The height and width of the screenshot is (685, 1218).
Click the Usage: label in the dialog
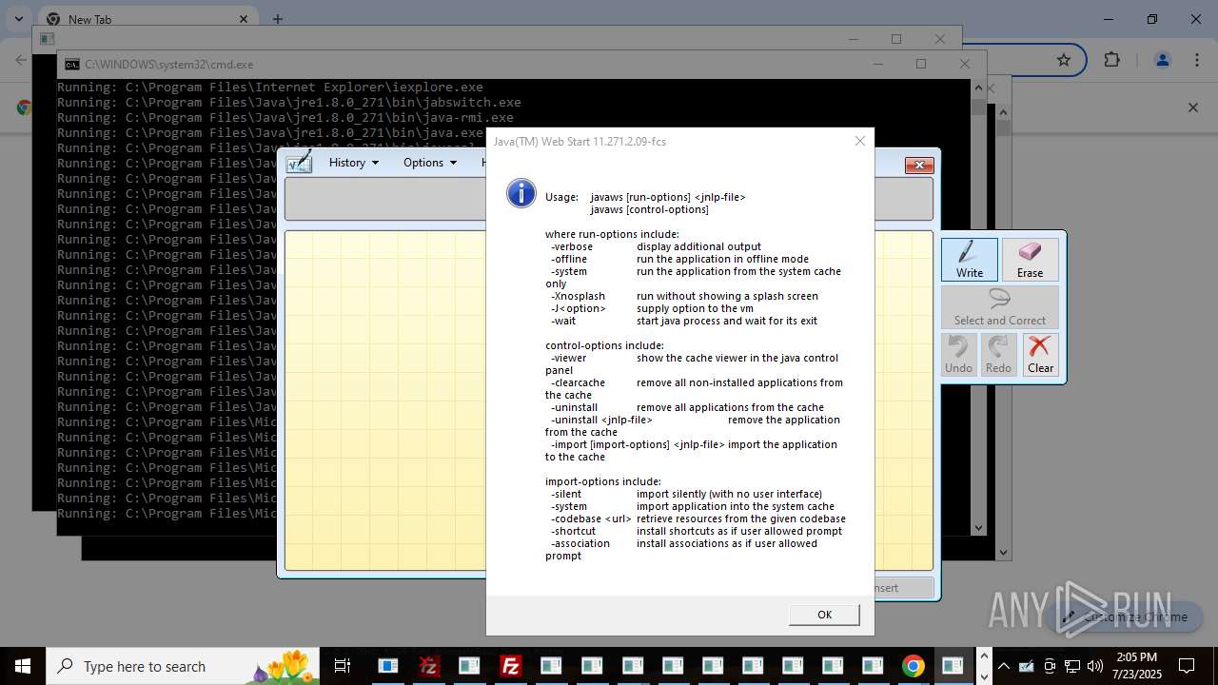pyautogui.click(x=561, y=197)
